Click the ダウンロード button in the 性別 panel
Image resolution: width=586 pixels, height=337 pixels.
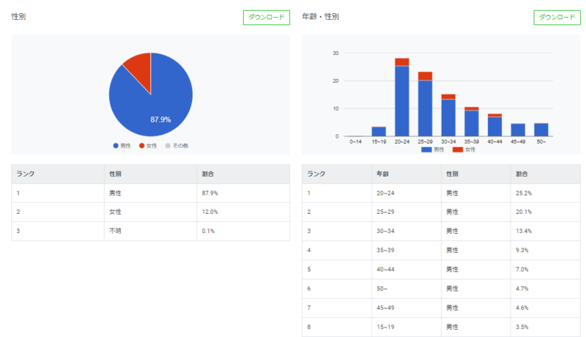coord(266,18)
